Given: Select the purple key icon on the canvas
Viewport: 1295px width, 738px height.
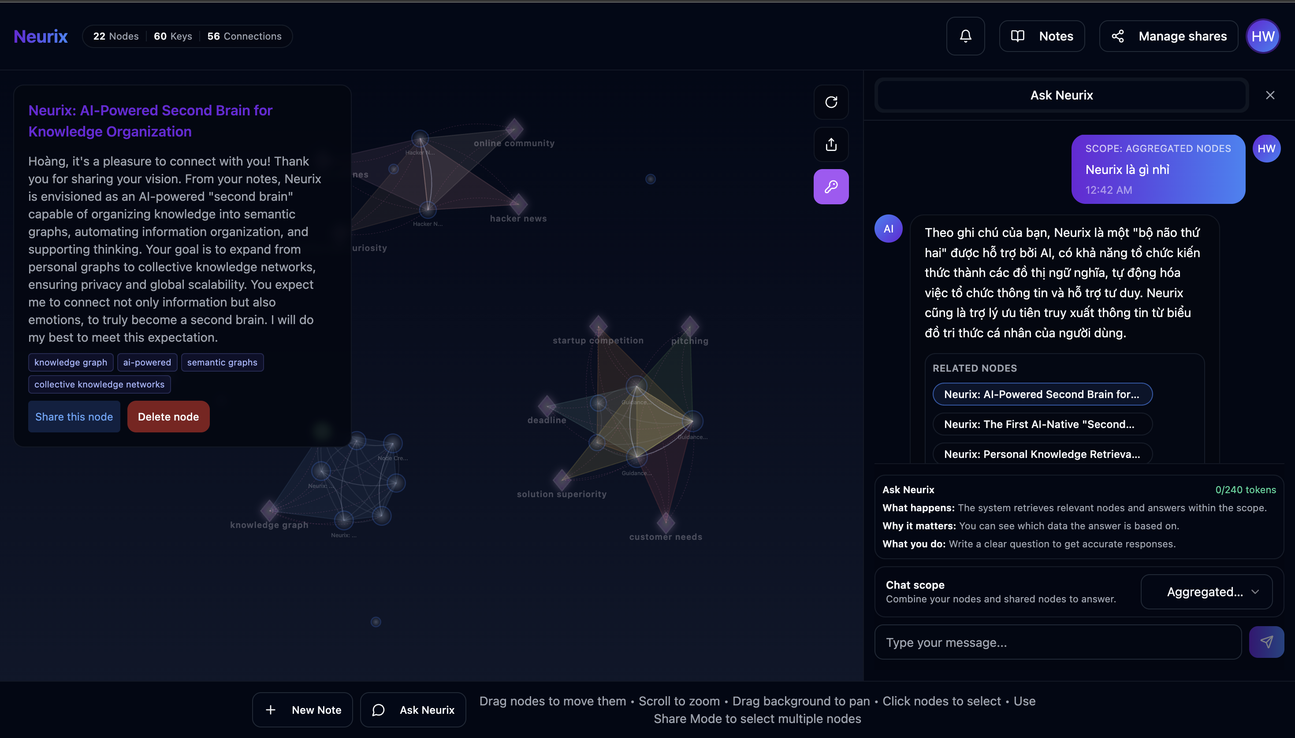Looking at the screenshot, I should tap(830, 187).
